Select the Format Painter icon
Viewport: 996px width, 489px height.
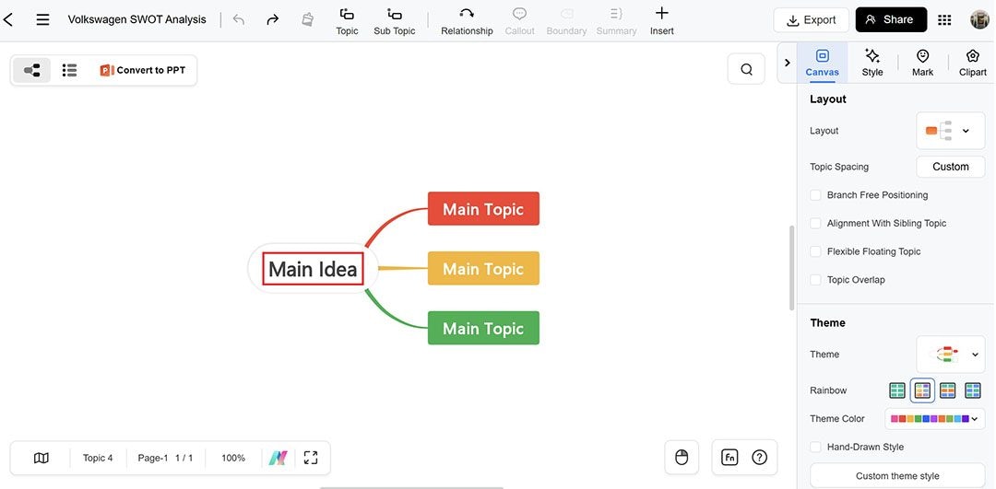tap(307, 19)
